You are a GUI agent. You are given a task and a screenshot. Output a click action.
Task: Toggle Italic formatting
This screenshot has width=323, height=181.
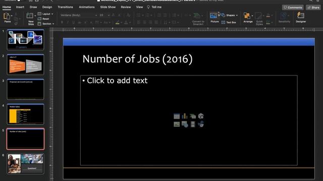coord(68,22)
